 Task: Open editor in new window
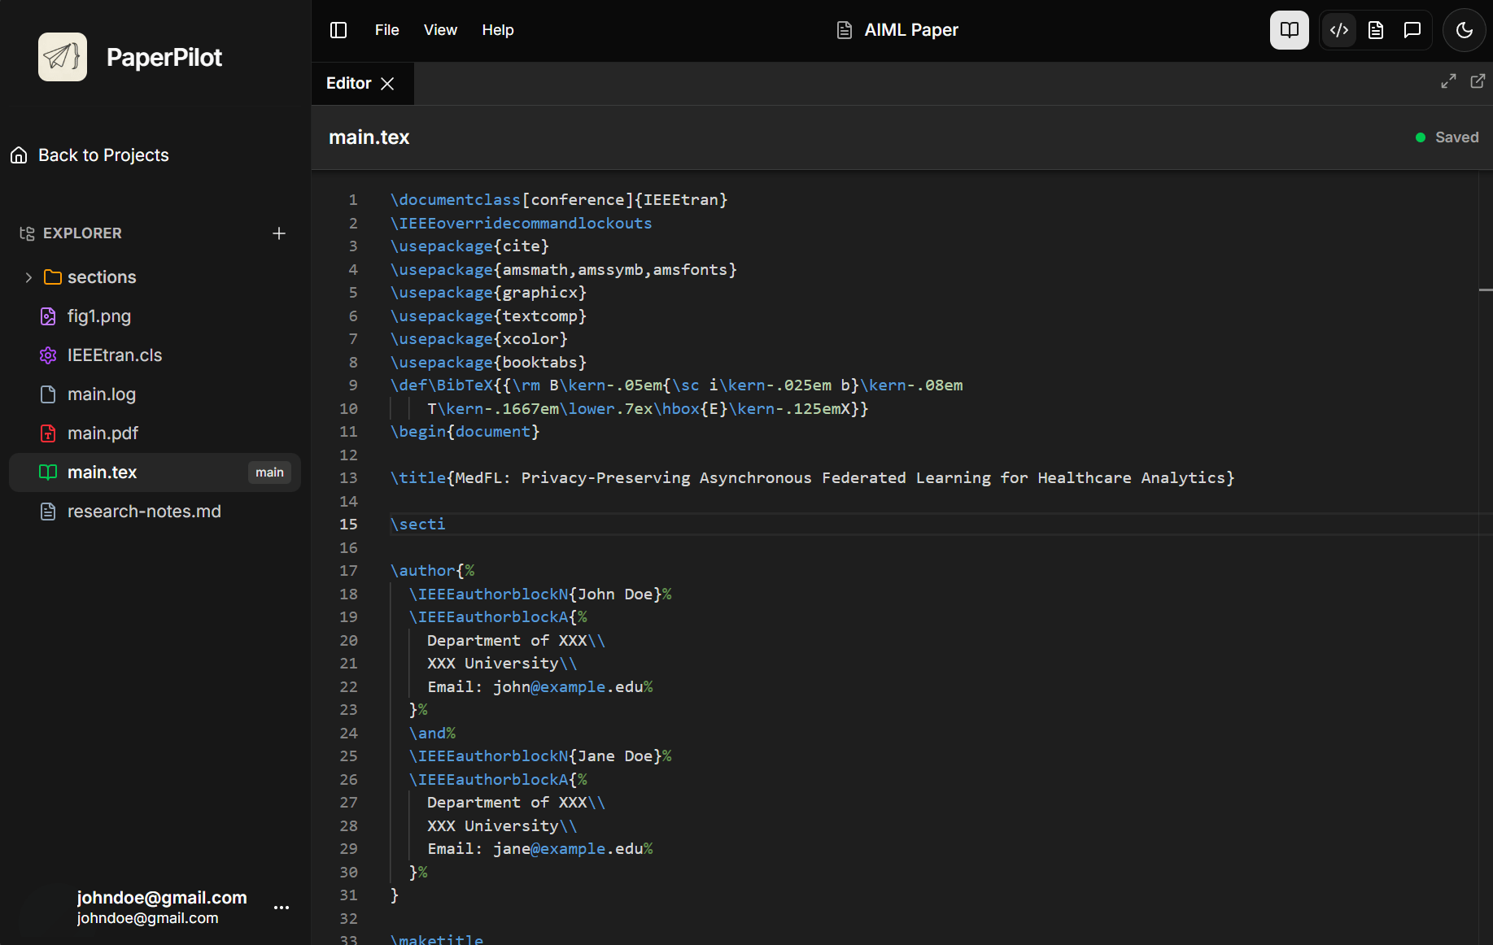[x=1478, y=81]
